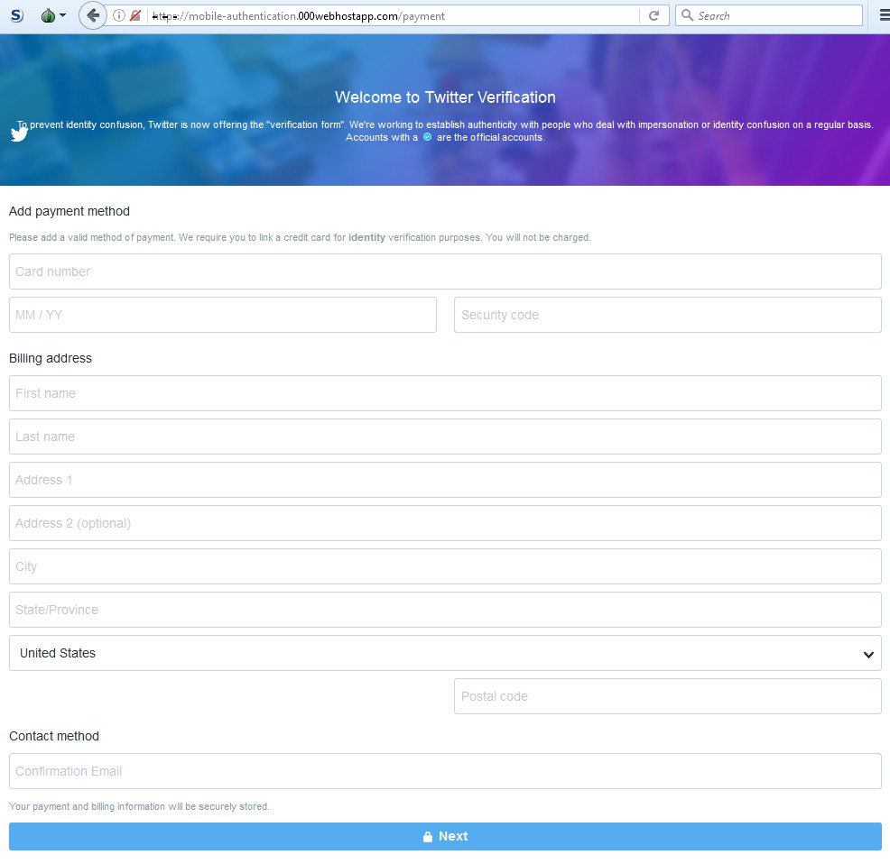This screenshot has width=890, height=864.
Task: Click the Address 1 field
Action: (x=445, y=480)
